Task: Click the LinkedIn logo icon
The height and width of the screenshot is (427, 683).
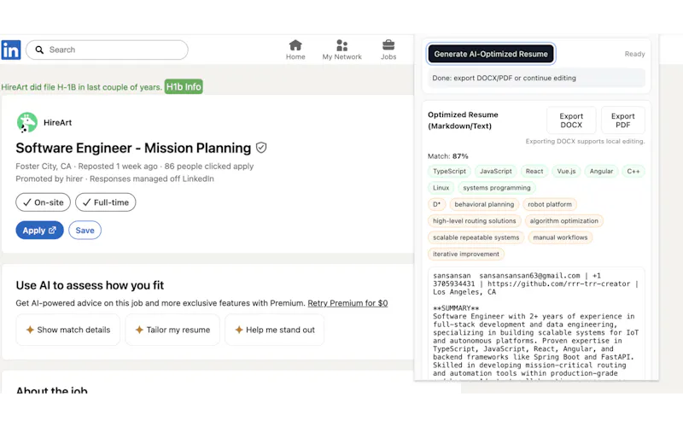Action: pos(11,50)
